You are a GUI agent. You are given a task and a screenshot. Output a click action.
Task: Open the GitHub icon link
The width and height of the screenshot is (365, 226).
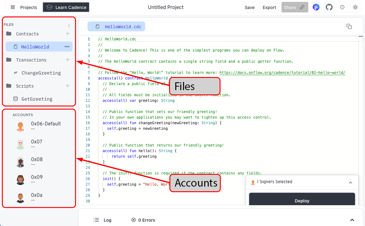329,7
